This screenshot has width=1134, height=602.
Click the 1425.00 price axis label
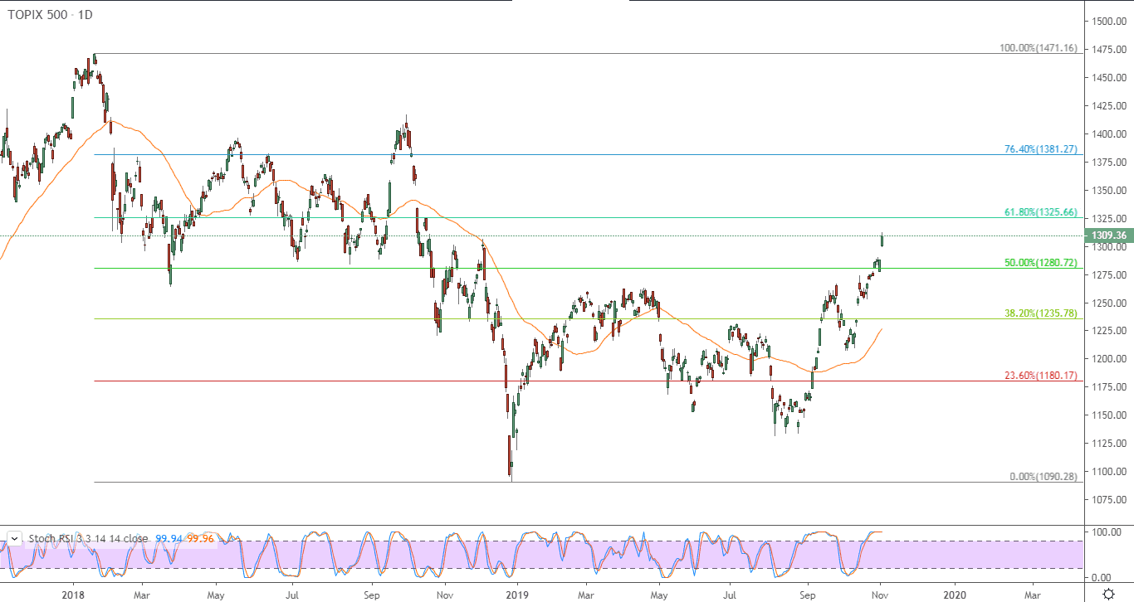click(1110, 105)
